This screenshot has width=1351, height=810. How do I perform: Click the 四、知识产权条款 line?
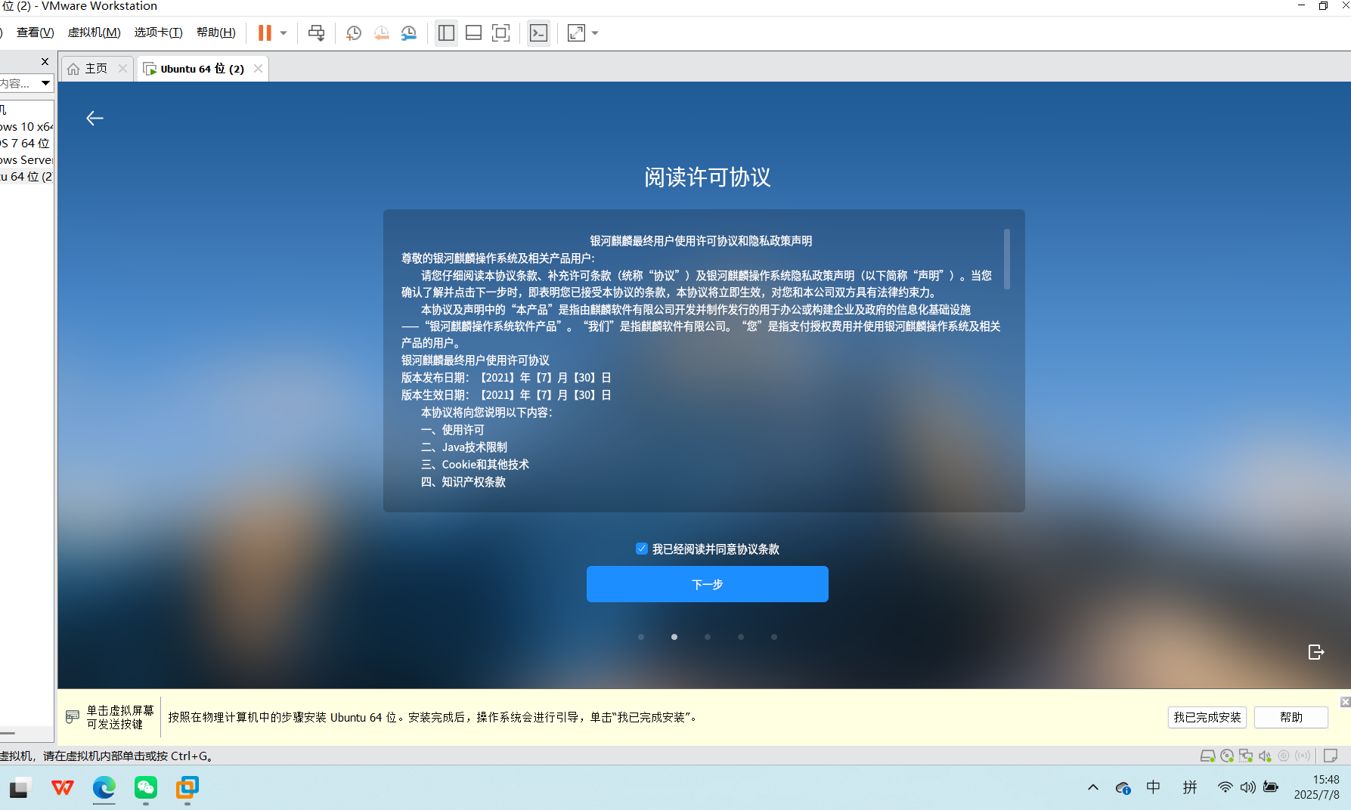[463, 482]
